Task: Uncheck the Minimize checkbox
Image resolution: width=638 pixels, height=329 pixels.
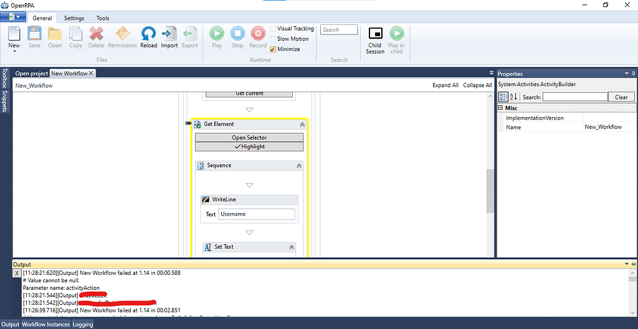Action: (274, 49)
